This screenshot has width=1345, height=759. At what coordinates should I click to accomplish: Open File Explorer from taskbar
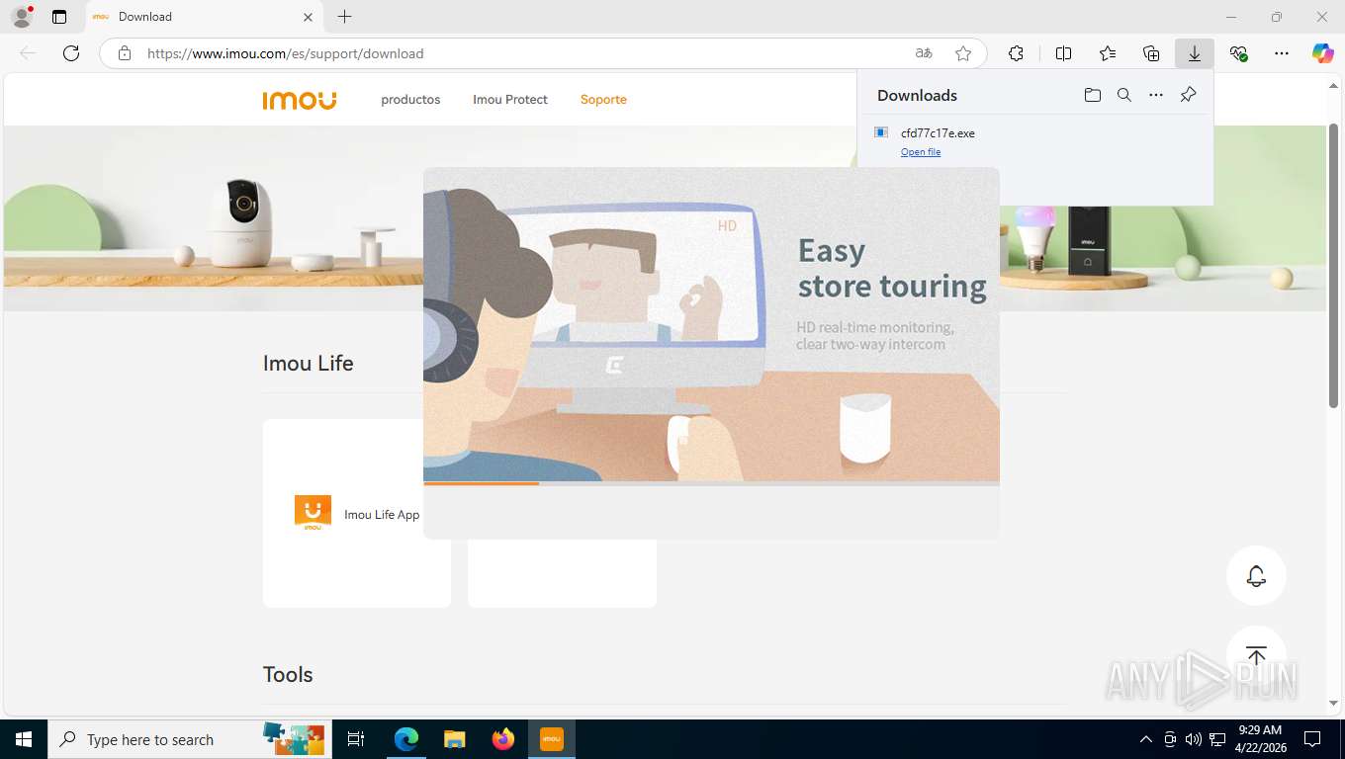[455, 739]
